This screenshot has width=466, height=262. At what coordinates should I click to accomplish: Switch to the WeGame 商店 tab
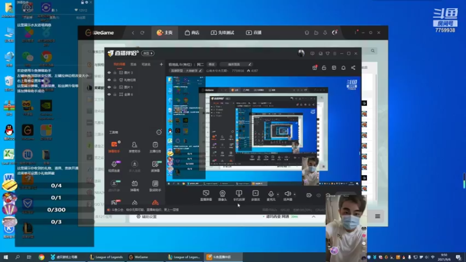pyautogui.click(x=192, y=33)
